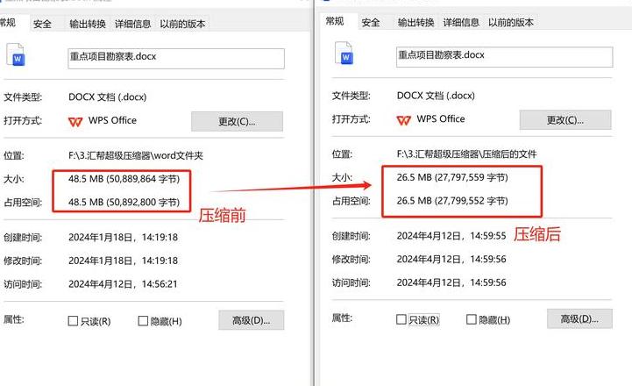Click creation time 14:59:55 in right window
Image resolution: width=632 pixels, height=386 pixels.
click(451, 236)
